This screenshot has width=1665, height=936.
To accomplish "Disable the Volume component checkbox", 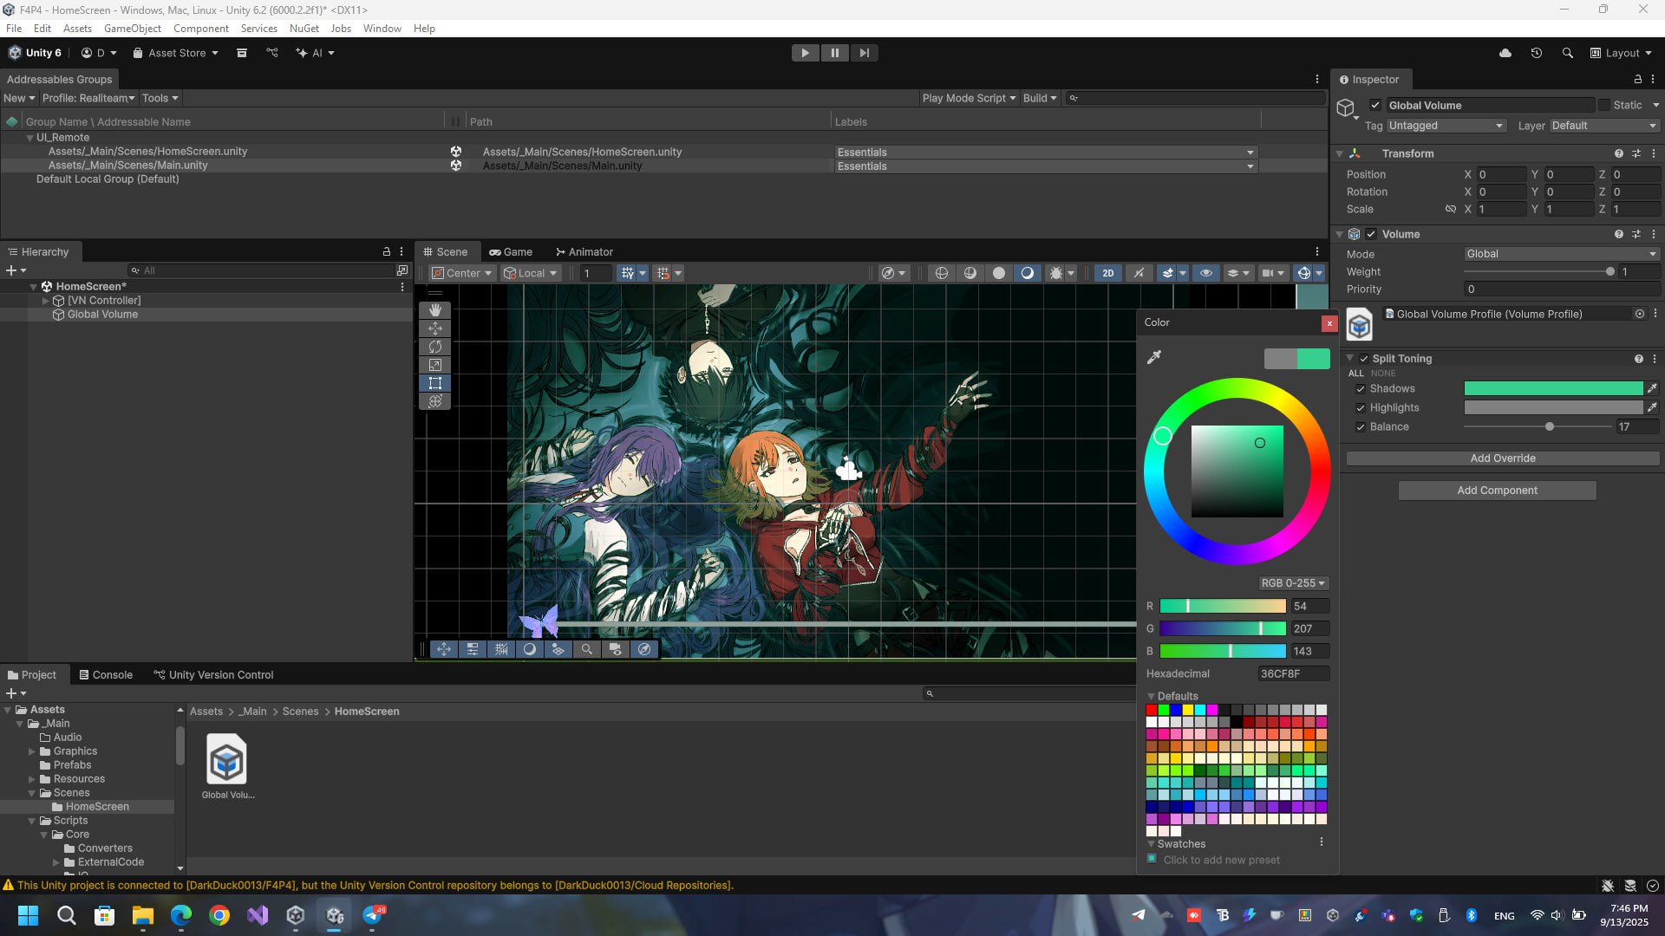I will (x=1371, y=234).
